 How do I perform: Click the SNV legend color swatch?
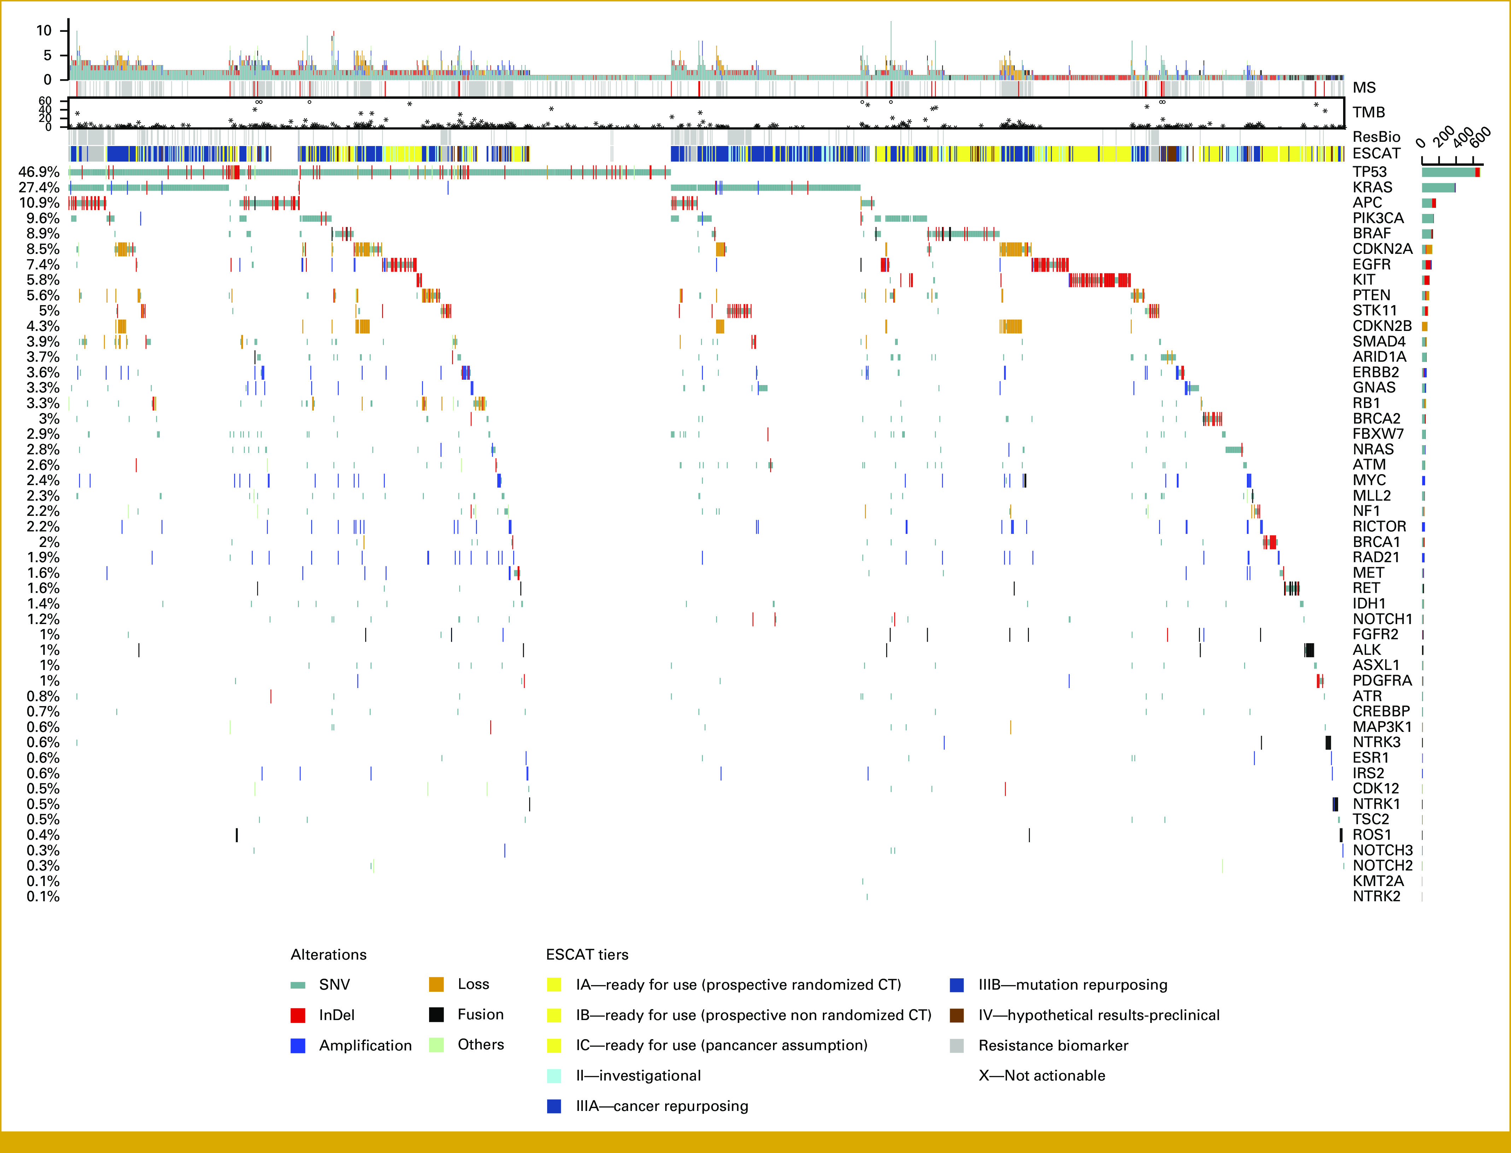click(298, 985)
